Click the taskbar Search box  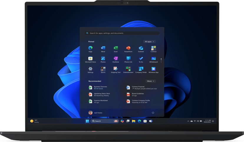click(x=105, y=121)
